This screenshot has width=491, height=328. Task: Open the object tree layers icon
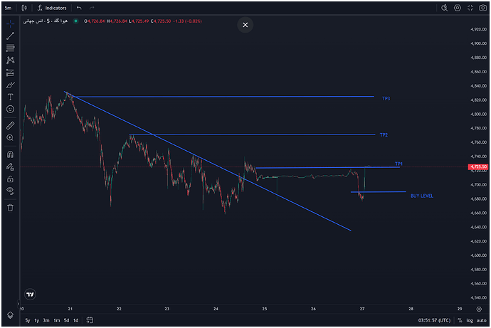click(x=11, y=315)
